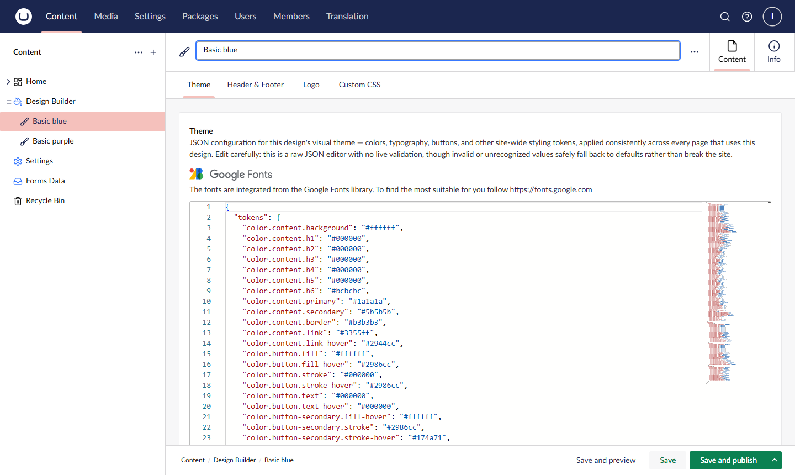Click the Save button
Viewport: 795px width, 475px height.
pyautogui.click(x=668, y=460)
